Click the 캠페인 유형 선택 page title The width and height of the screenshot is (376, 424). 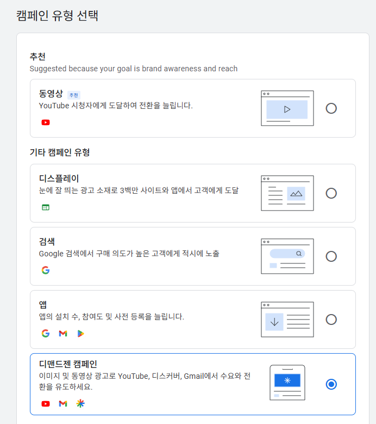[57, 15]
